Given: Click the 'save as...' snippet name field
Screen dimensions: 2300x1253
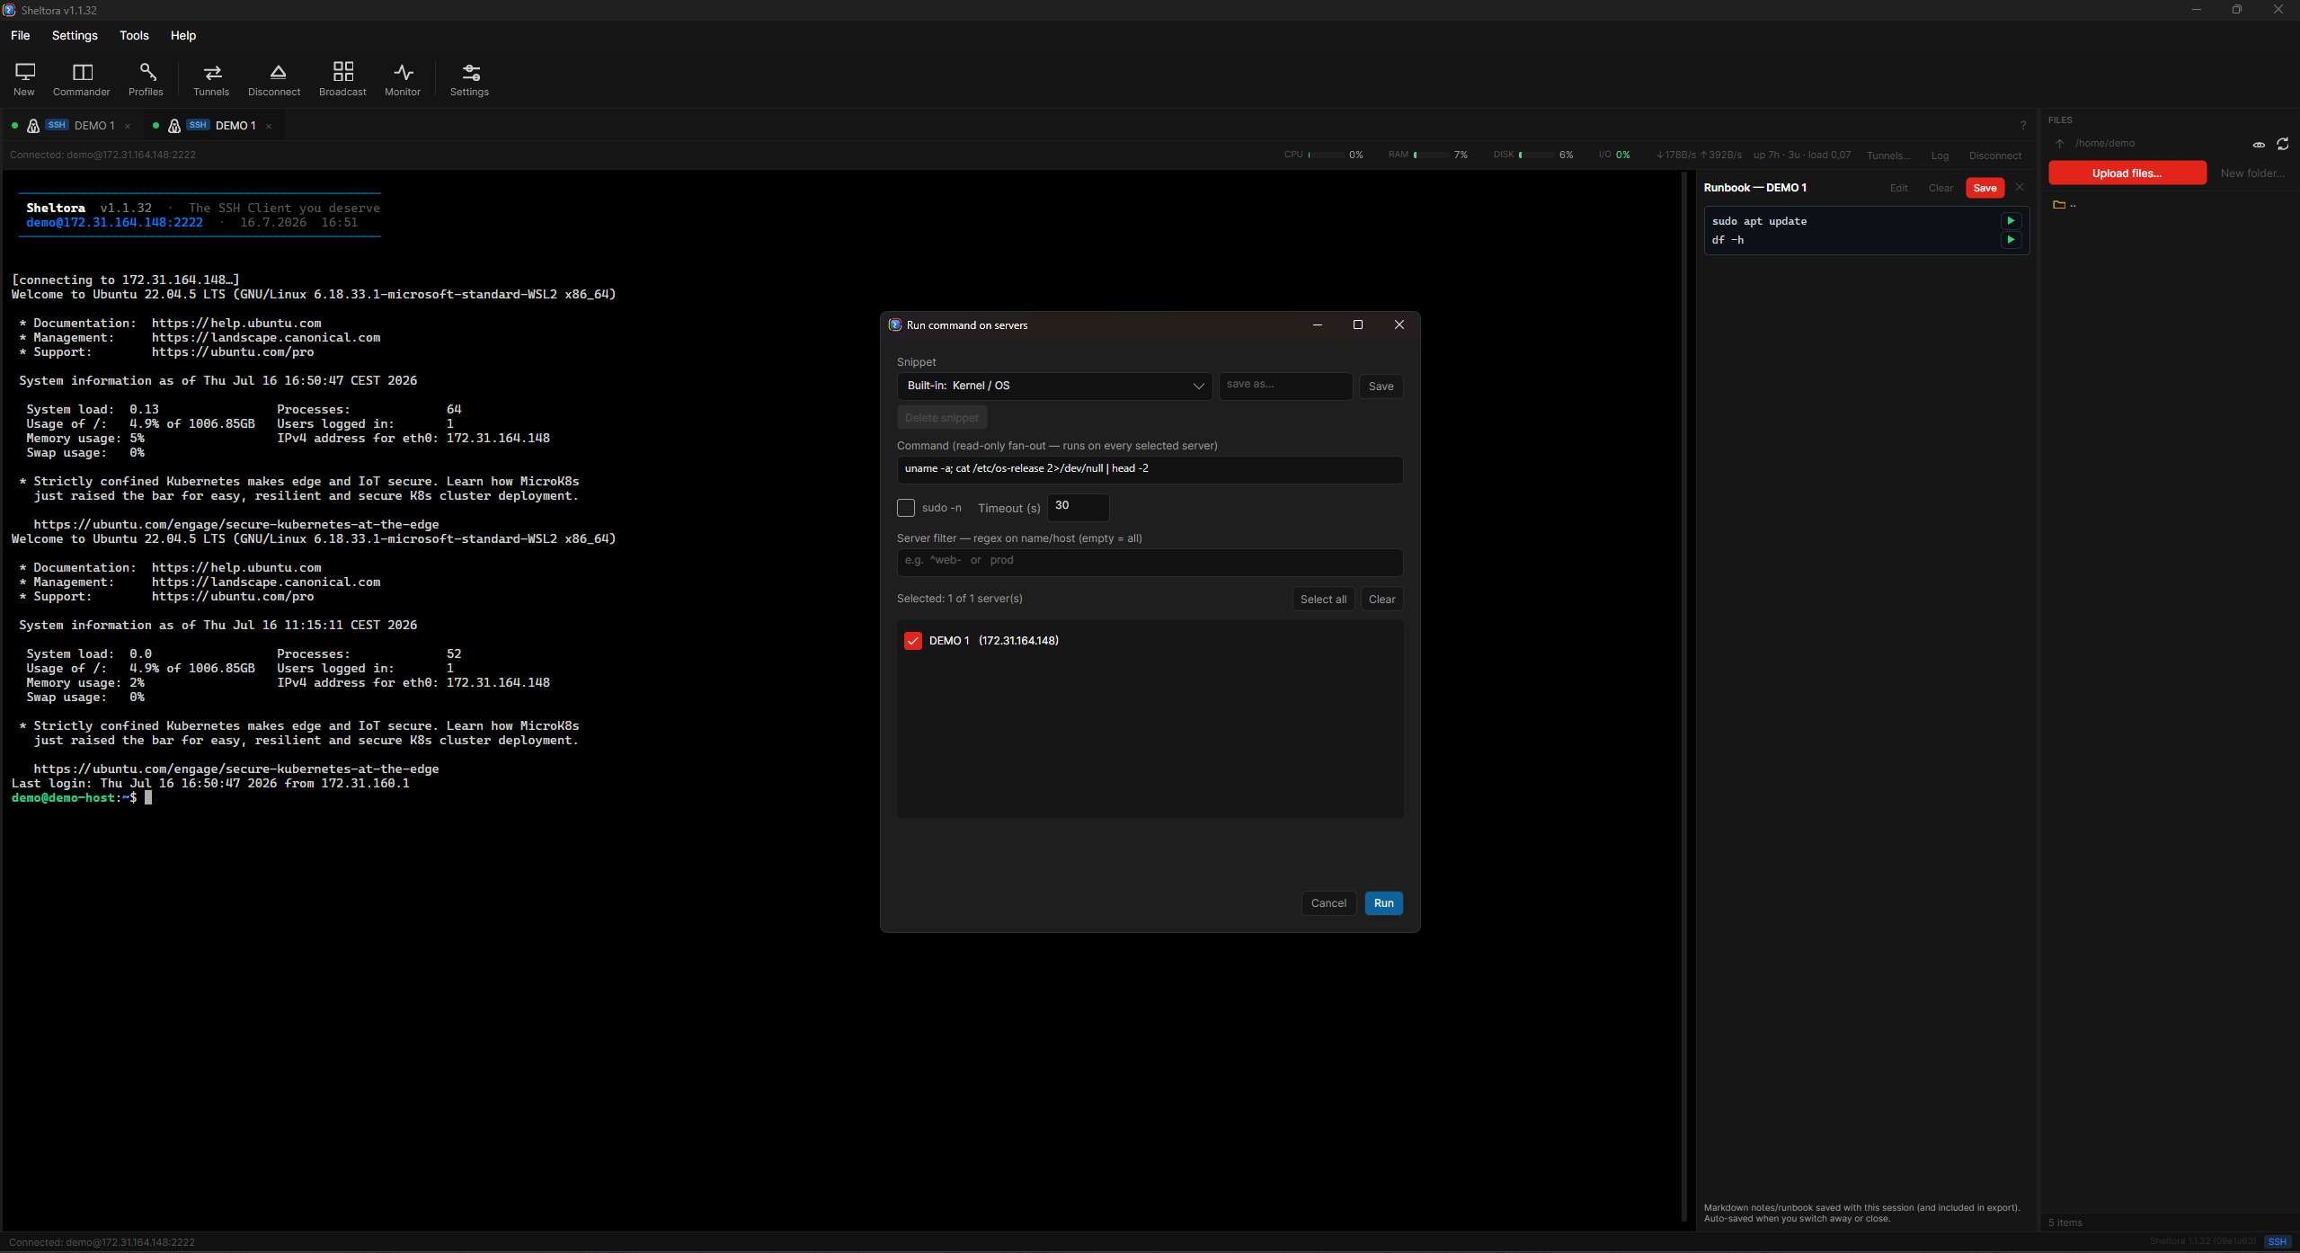Looking at the screenshot, I should click(1285, 386).
